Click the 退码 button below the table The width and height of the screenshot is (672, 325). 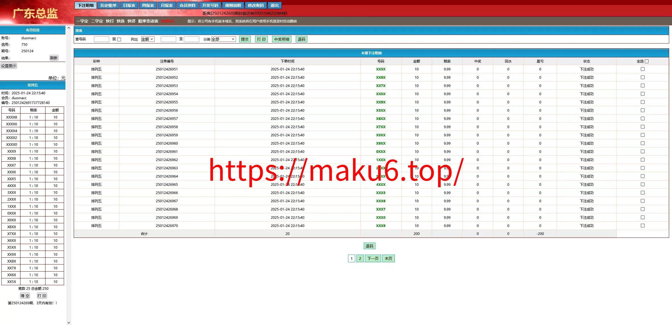click(369, 246)
